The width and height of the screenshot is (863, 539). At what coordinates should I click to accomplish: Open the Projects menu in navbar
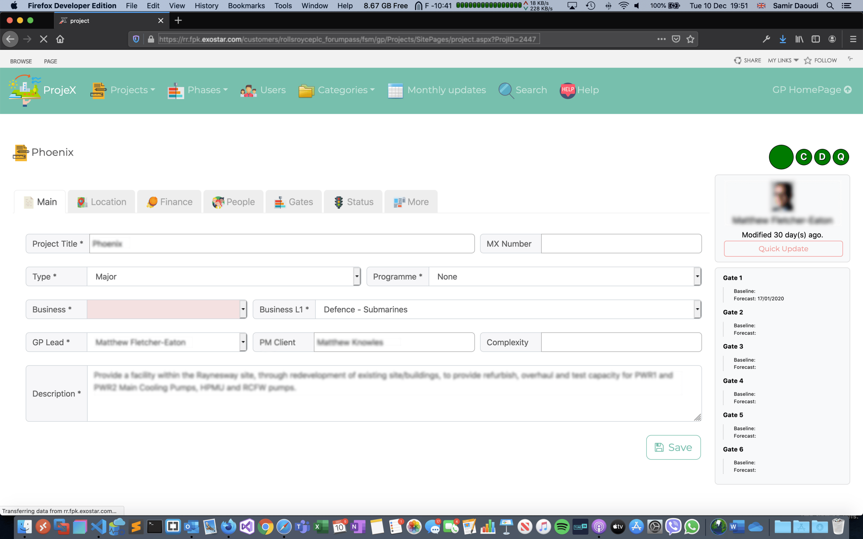click(123, 90)
